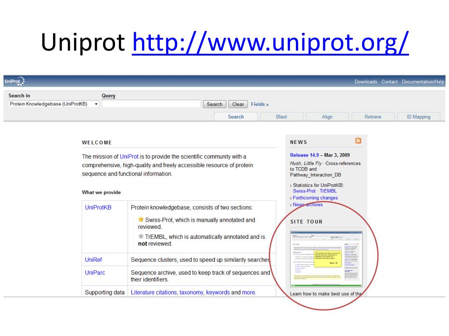Image resolution: width=449 pixels, height=336 pixels.
Task: Open the Downloads link in header
Action: (x=366, y=82)
